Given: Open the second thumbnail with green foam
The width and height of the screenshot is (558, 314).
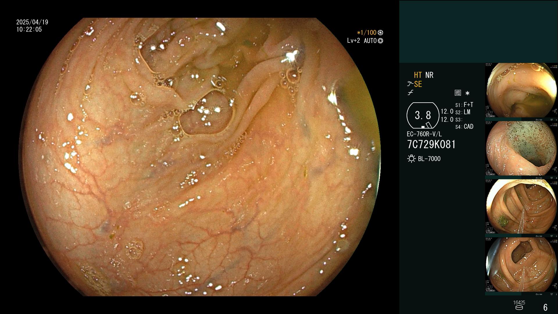Looking at the screenshot, I should click(x=521, y=148).
